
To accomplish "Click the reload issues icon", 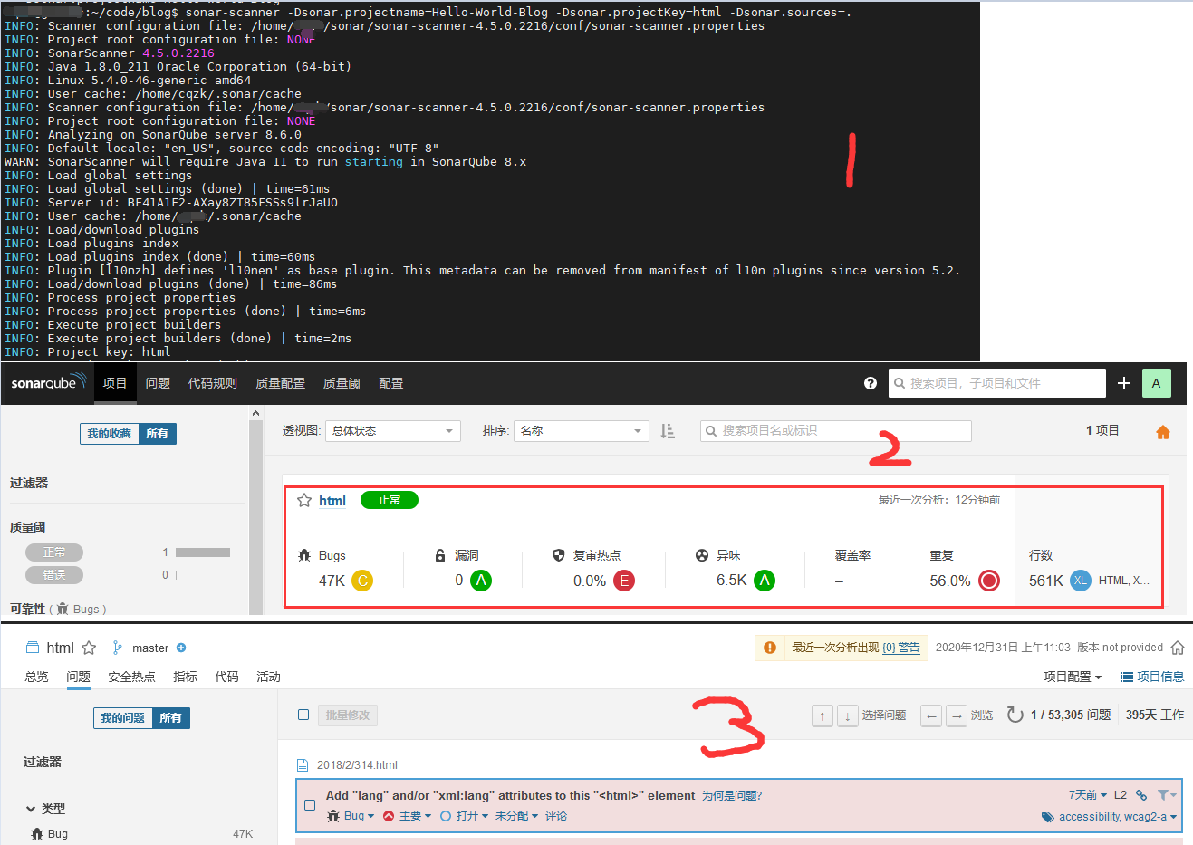I will point(1015,715).
